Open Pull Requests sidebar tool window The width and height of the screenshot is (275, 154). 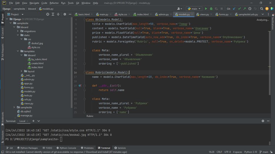(2, 52)
